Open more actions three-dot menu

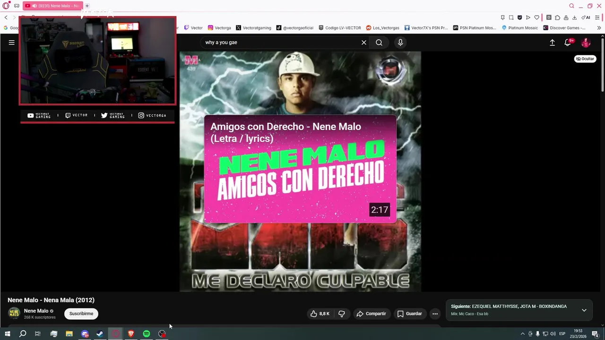point(435,314)
